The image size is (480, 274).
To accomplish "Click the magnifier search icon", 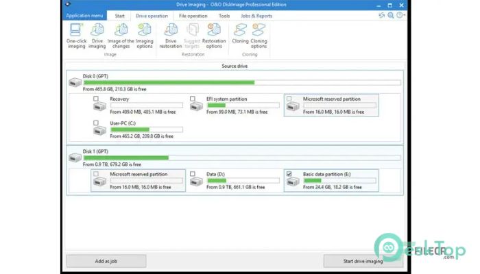I will pyautogui.click(x=391, y=15).
